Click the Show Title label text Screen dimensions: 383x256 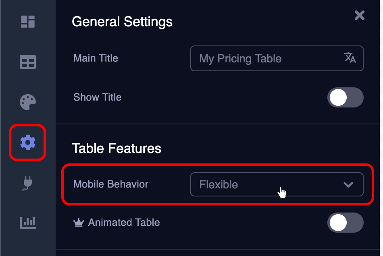coord(97,97)
